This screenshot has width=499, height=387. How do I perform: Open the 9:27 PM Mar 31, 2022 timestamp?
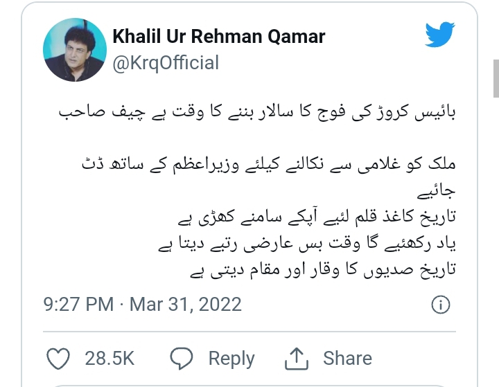(x=142, y=305)
